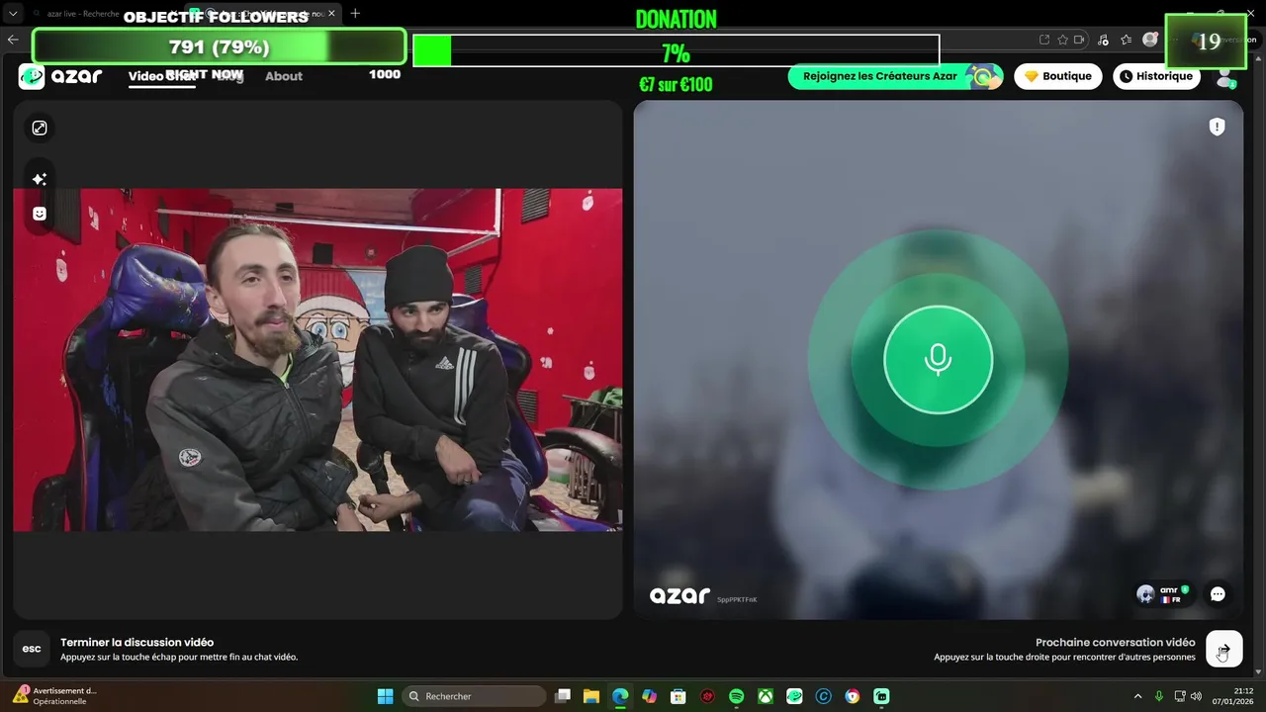The image size is (1266, 712).
Task: Open the Edge profile avatar
Action: pyautogui.click(x=1150, y=40)
